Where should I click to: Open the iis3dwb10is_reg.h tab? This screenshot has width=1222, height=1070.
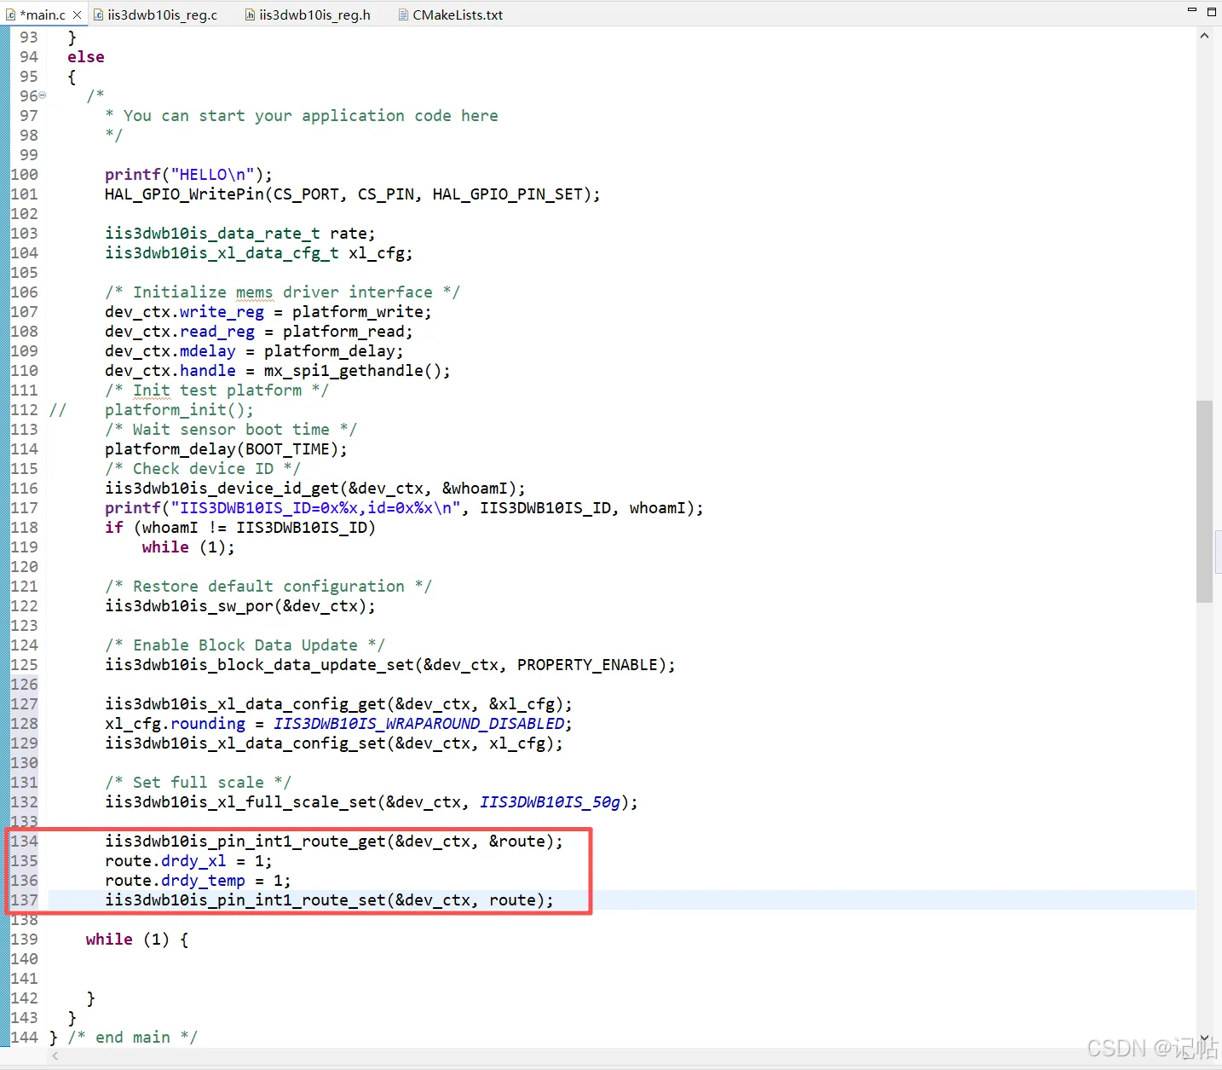tap(308, 15)
